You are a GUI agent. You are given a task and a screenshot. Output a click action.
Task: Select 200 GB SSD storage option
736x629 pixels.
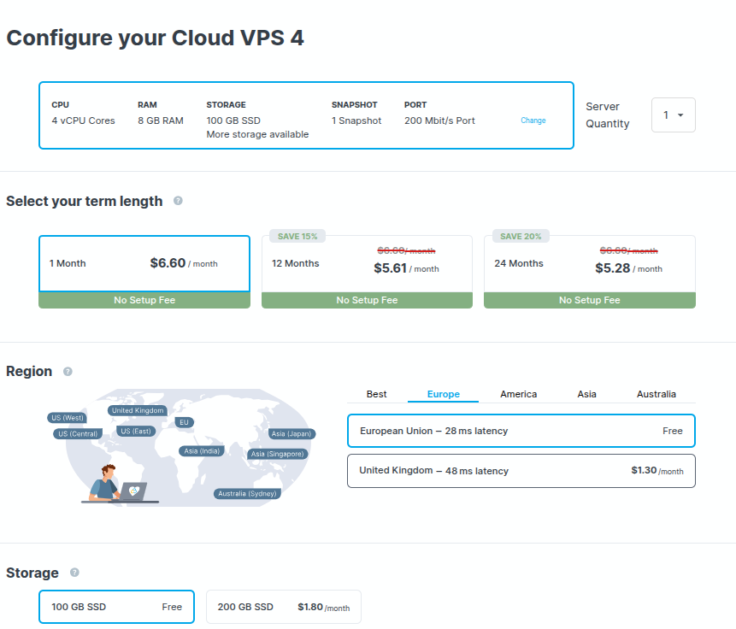click(x=284, y=607)
